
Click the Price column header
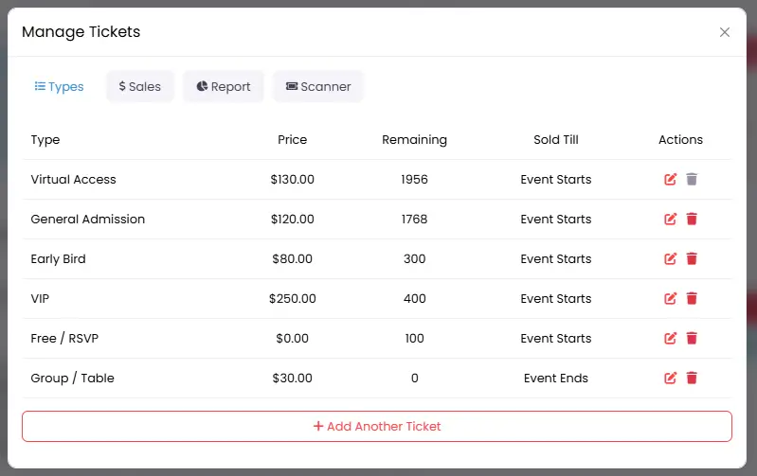click(x=293, y=139)
